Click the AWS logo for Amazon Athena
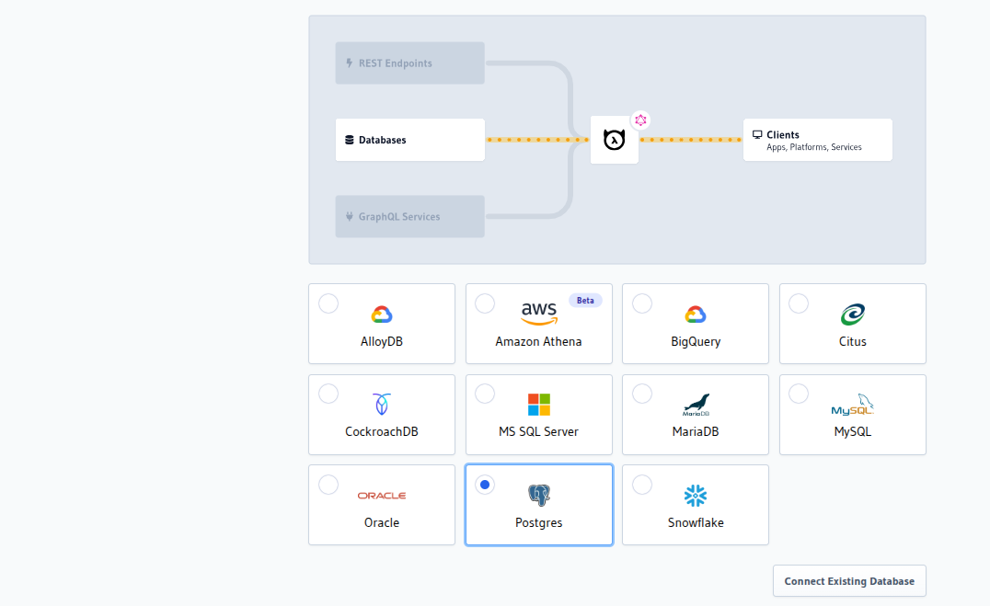990x606 pixels. [538, 313]
